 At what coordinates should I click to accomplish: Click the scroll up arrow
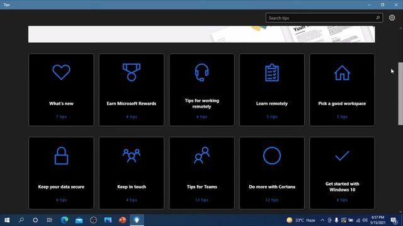[400, 28]
